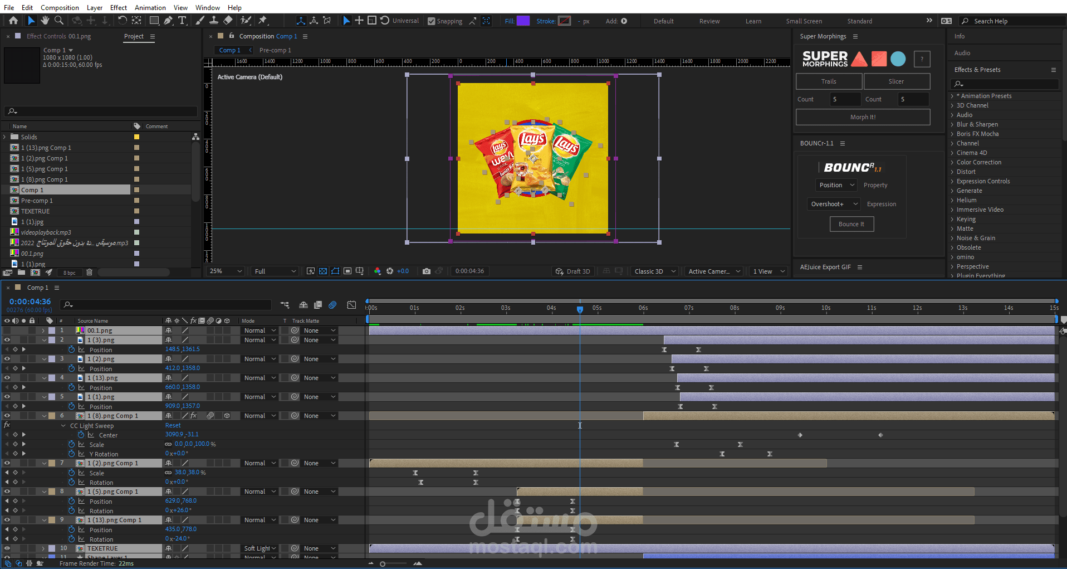Select the Puppet Pin tool
The height and width of the screenshot is (569, 1067).
263,21
